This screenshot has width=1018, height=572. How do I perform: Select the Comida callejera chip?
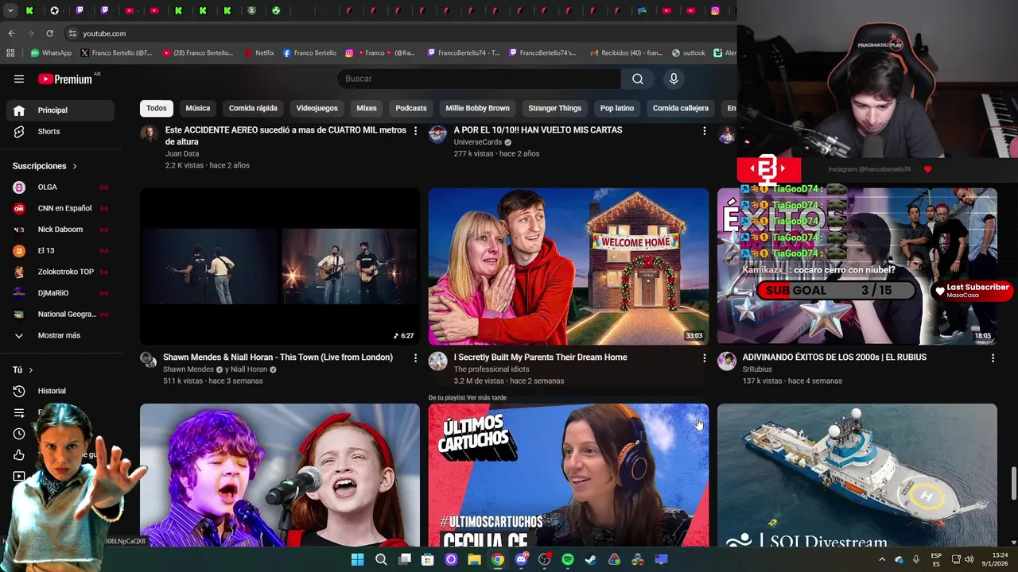(x=680, y=108)
